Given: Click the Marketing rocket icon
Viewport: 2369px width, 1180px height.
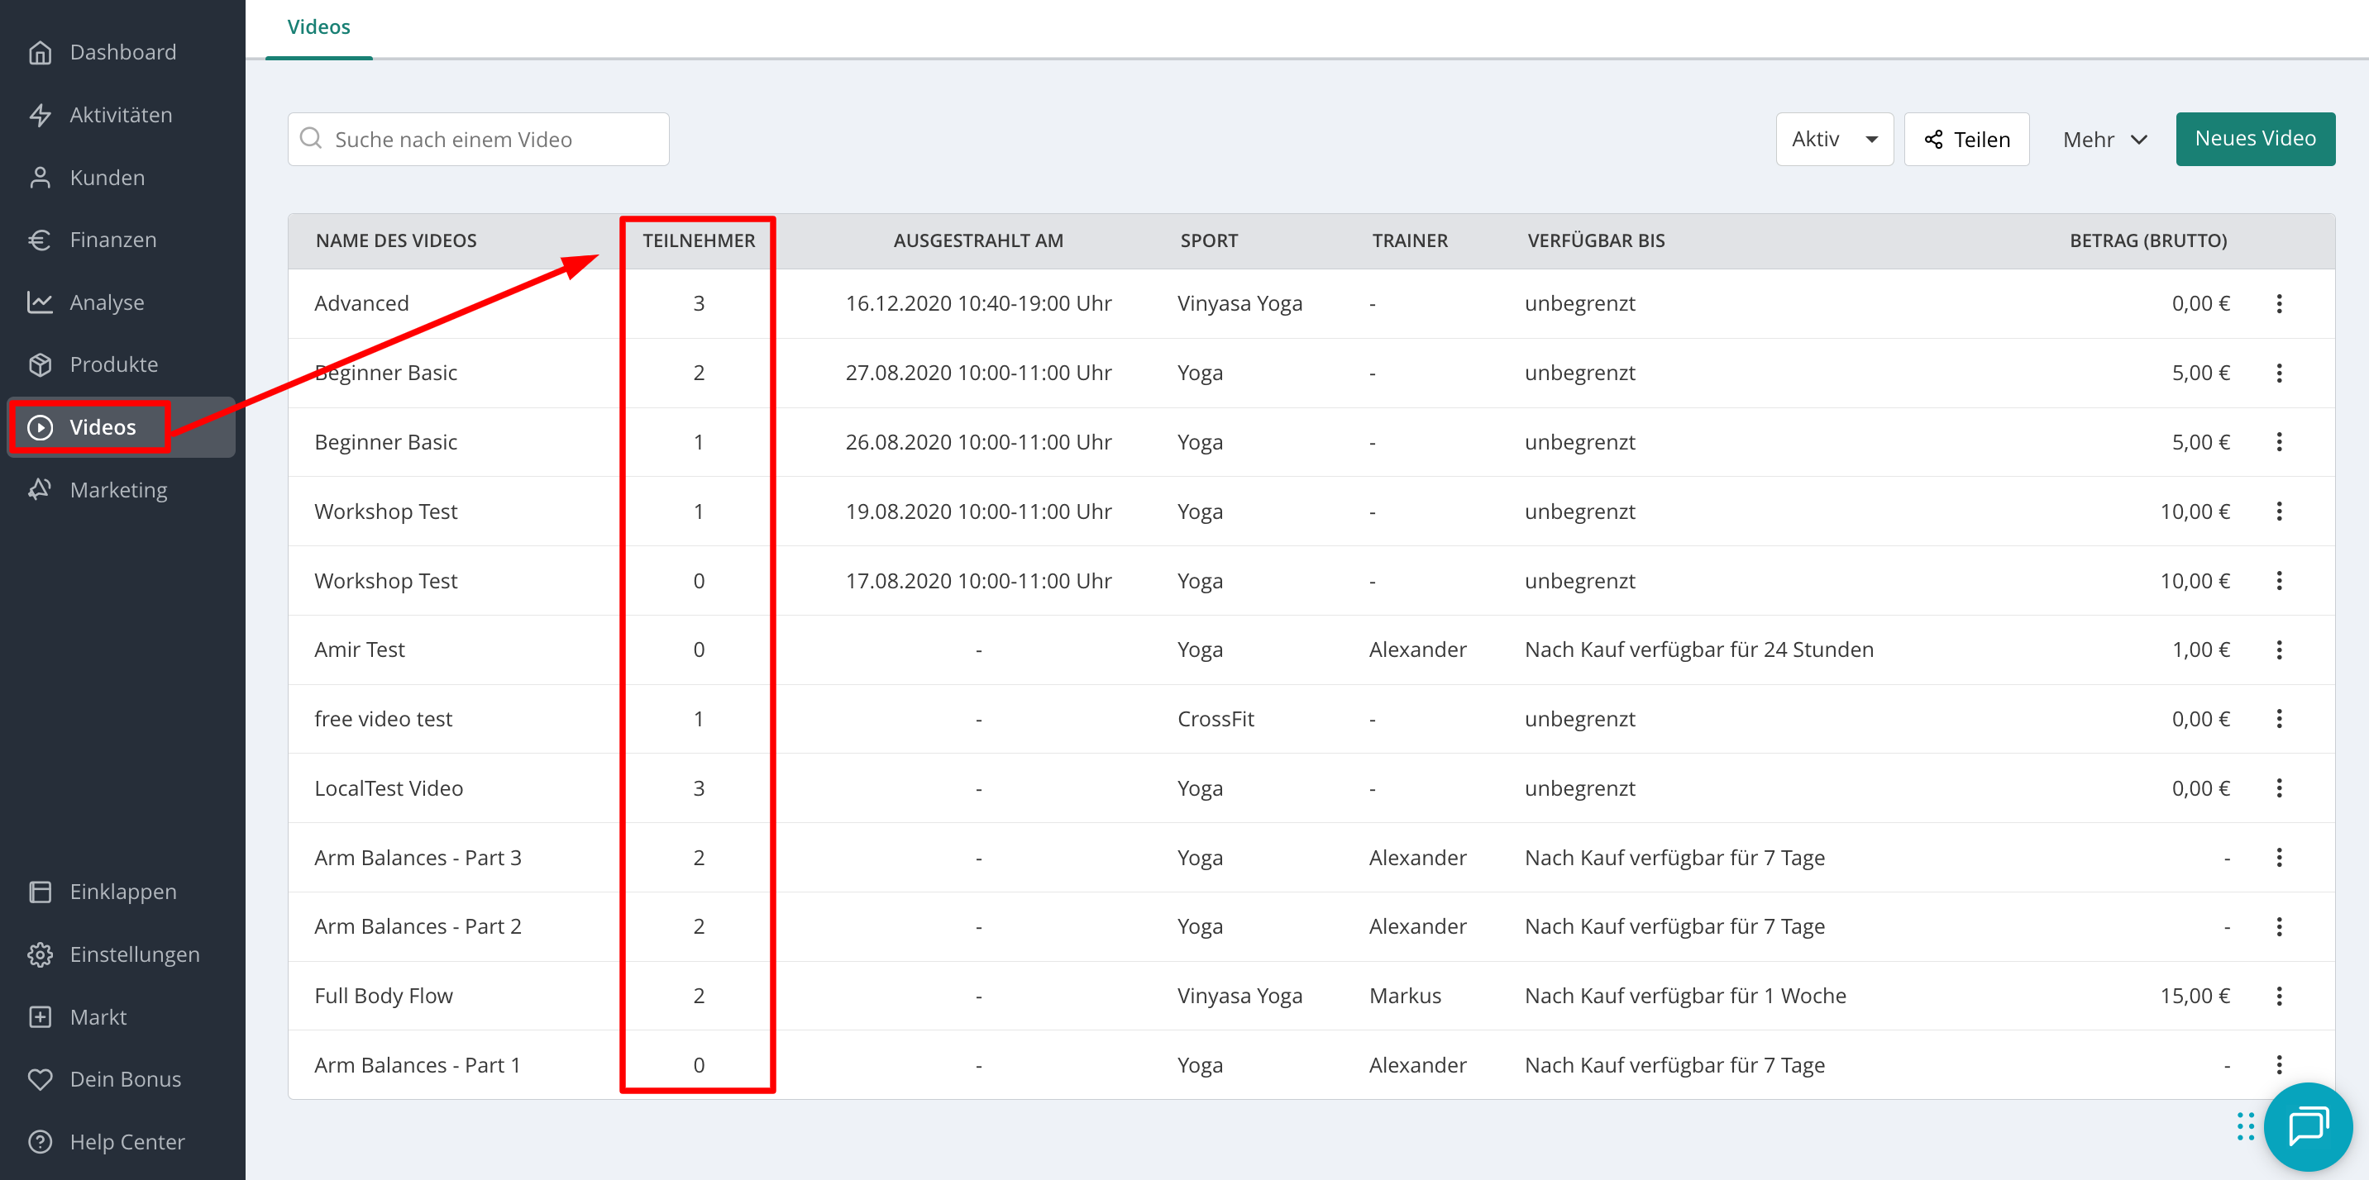Looking at the screenshot, I should 40,490.
